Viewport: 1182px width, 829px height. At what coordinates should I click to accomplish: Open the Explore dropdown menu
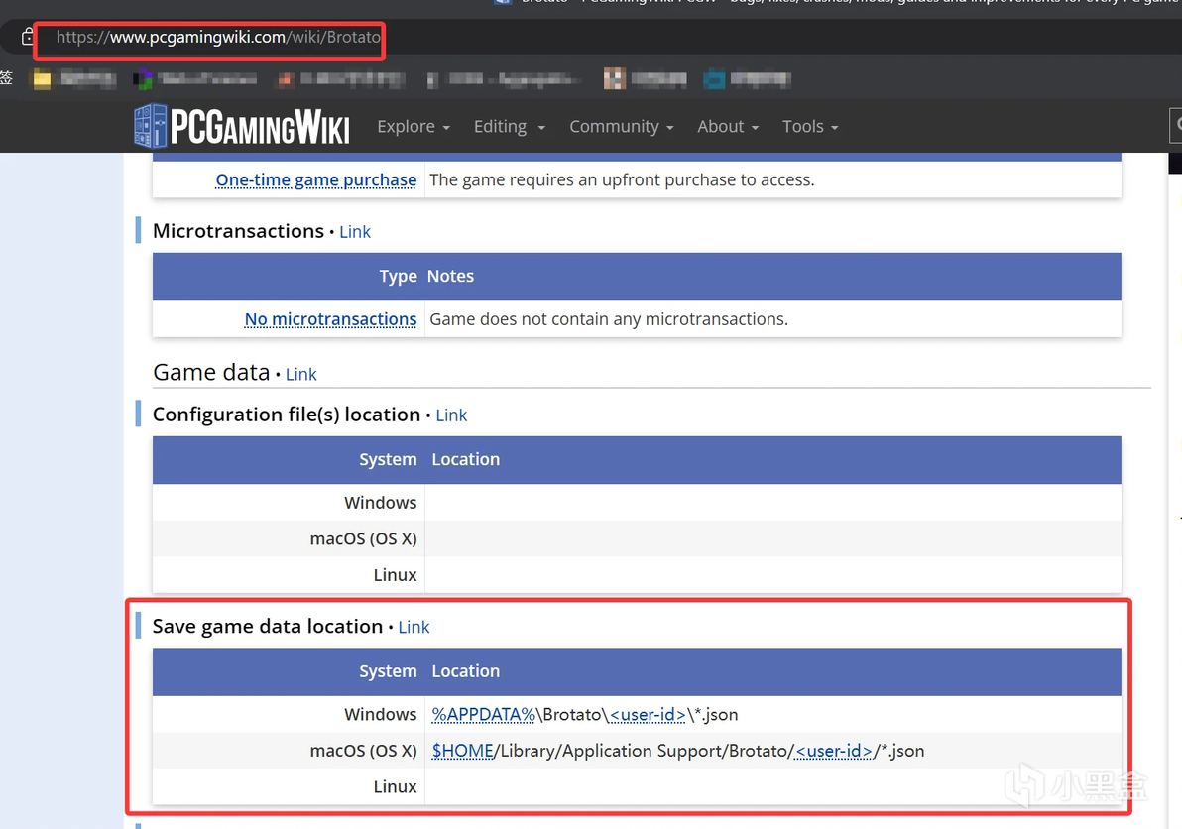[x=414, y=127]
